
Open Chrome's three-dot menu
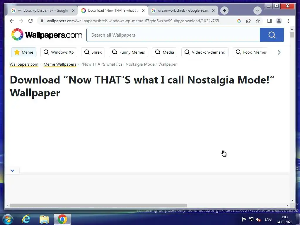coord(288,21)
